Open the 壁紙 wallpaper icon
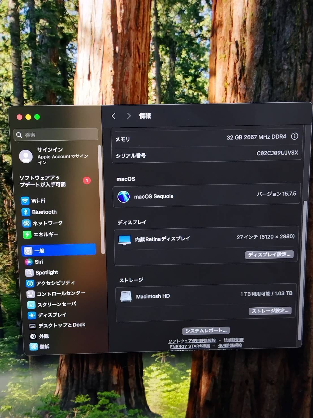Image resolution: width=313 pixels, height=418 pixels. click(34, 346)
